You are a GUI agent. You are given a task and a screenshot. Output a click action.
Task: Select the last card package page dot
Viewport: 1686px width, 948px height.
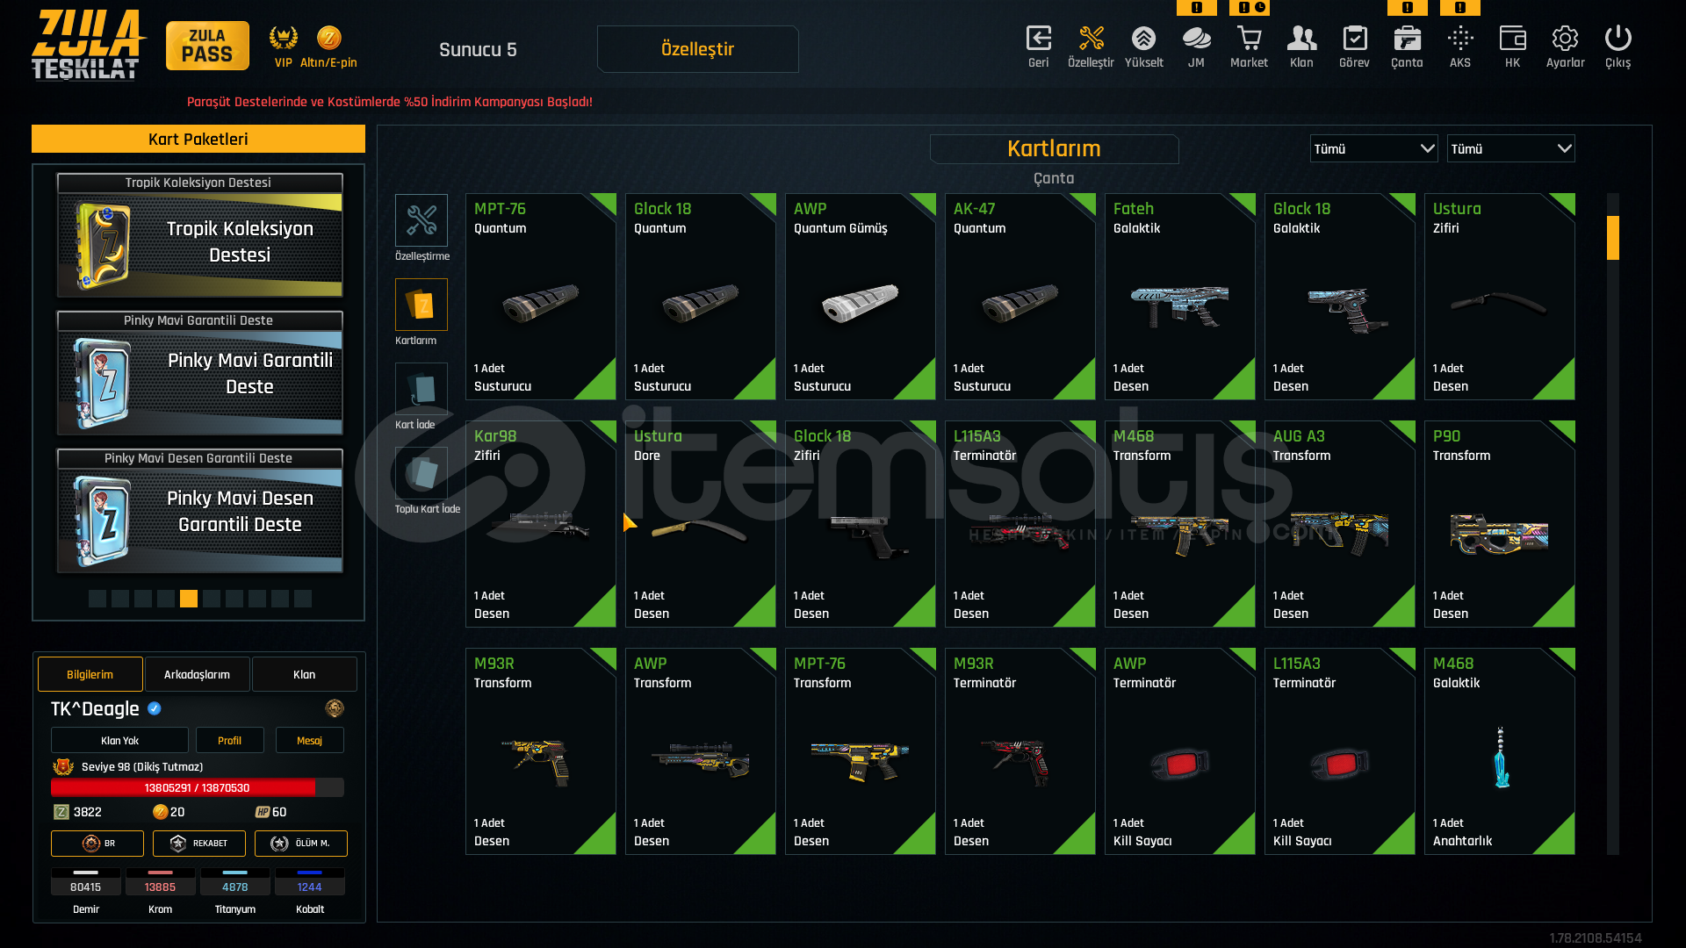tap(303, 599)
